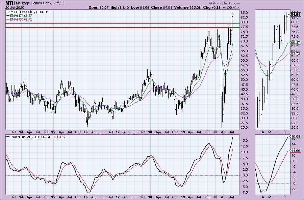
Task: Click the boxed 69.37 EMA price tag
Action: 296,42
